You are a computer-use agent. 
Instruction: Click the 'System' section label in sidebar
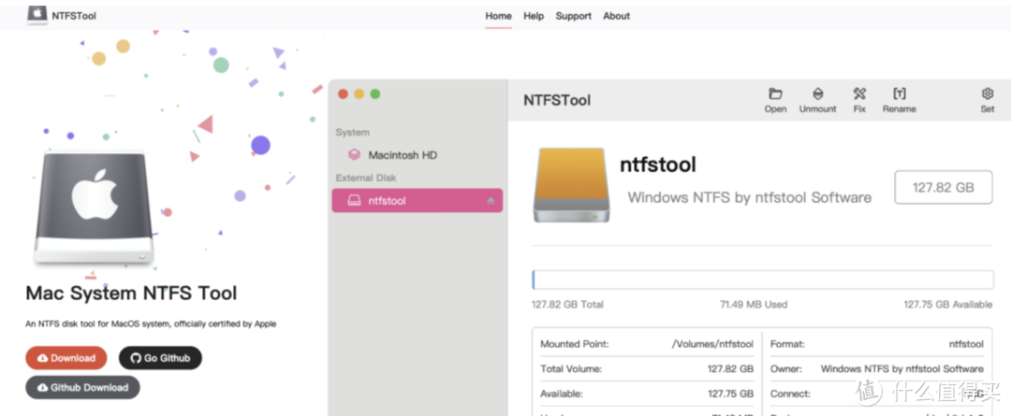(x=353, y=133)
